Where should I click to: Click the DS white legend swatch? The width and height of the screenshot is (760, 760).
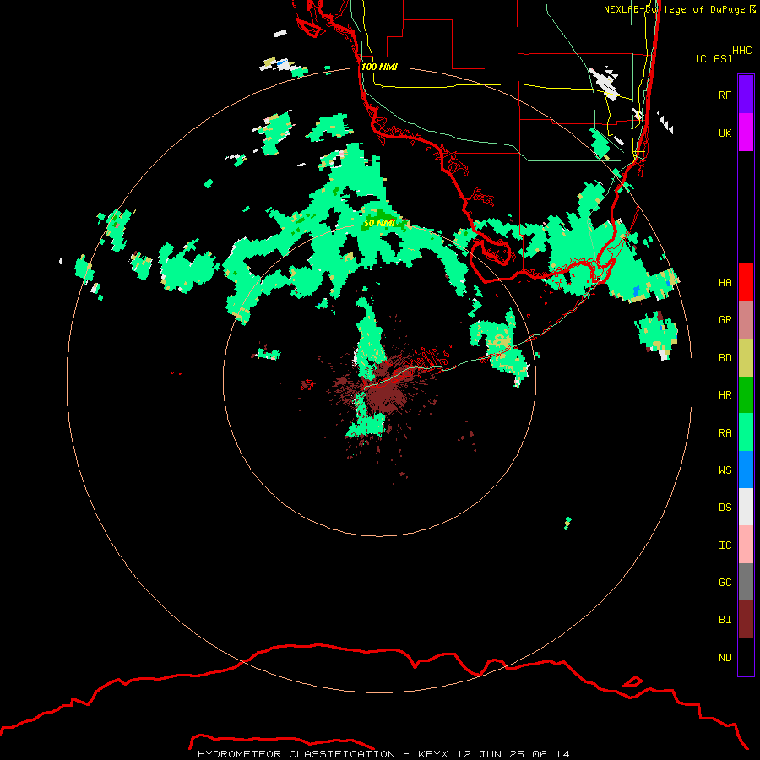coord(746,507)
